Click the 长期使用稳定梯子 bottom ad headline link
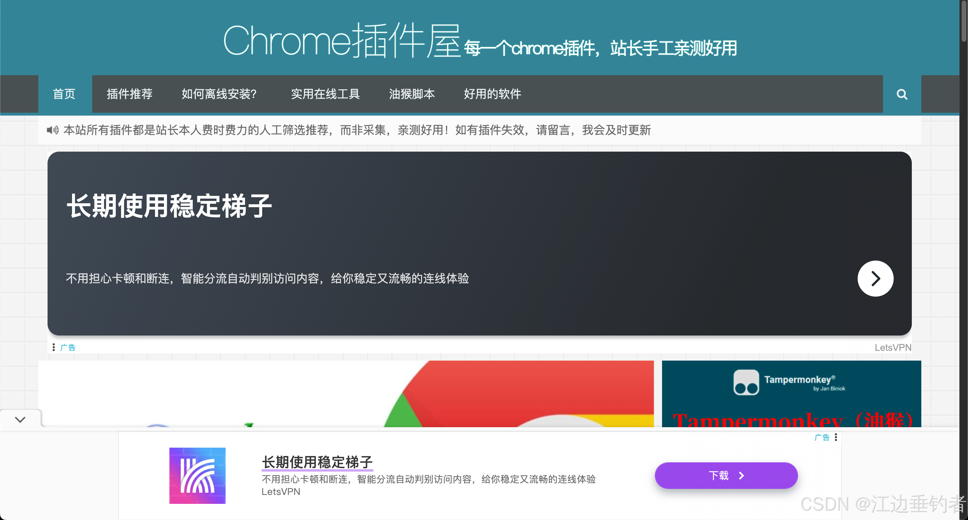Image resolution: width=968 pixels, height=520 pixels. click(317, 462)
